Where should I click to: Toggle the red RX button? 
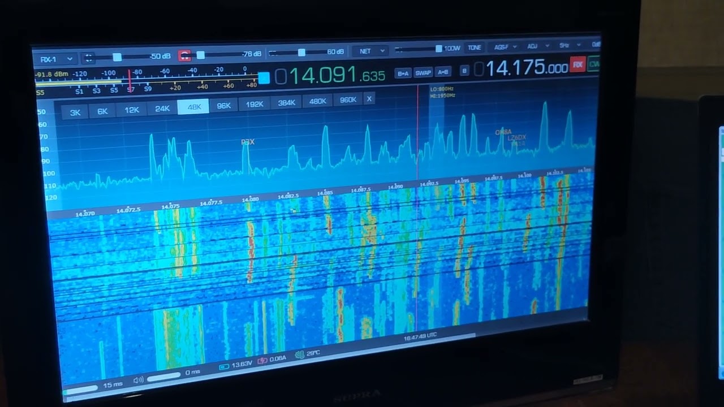click(x=578, y=64)
